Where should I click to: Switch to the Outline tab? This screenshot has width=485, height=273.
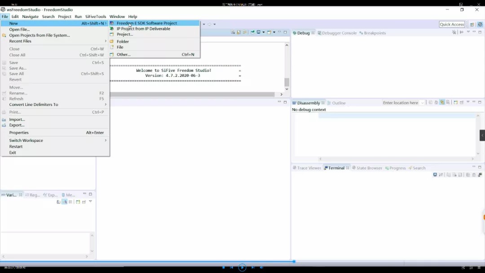[336, 103]
